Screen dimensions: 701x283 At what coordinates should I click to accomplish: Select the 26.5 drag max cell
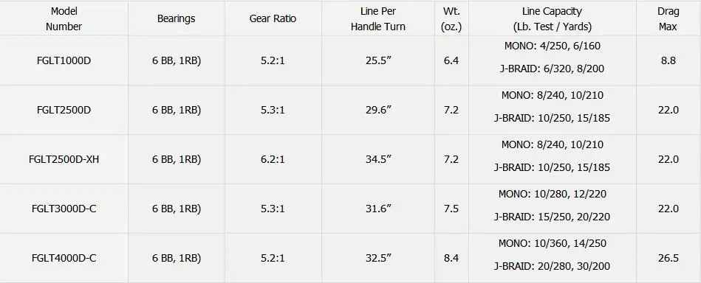point(668,258)
